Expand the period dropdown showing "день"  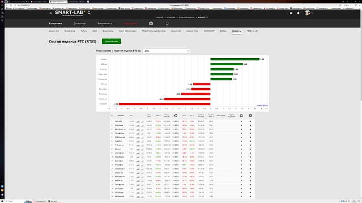point(166,51)
